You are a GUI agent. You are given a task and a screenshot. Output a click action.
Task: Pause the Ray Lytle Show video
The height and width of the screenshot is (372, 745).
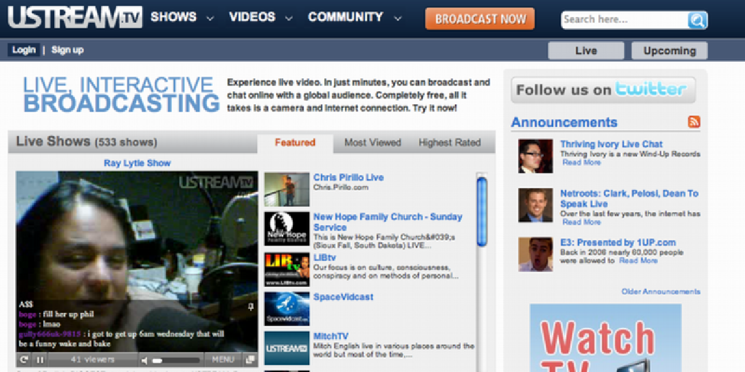click(x=40, y=360)
